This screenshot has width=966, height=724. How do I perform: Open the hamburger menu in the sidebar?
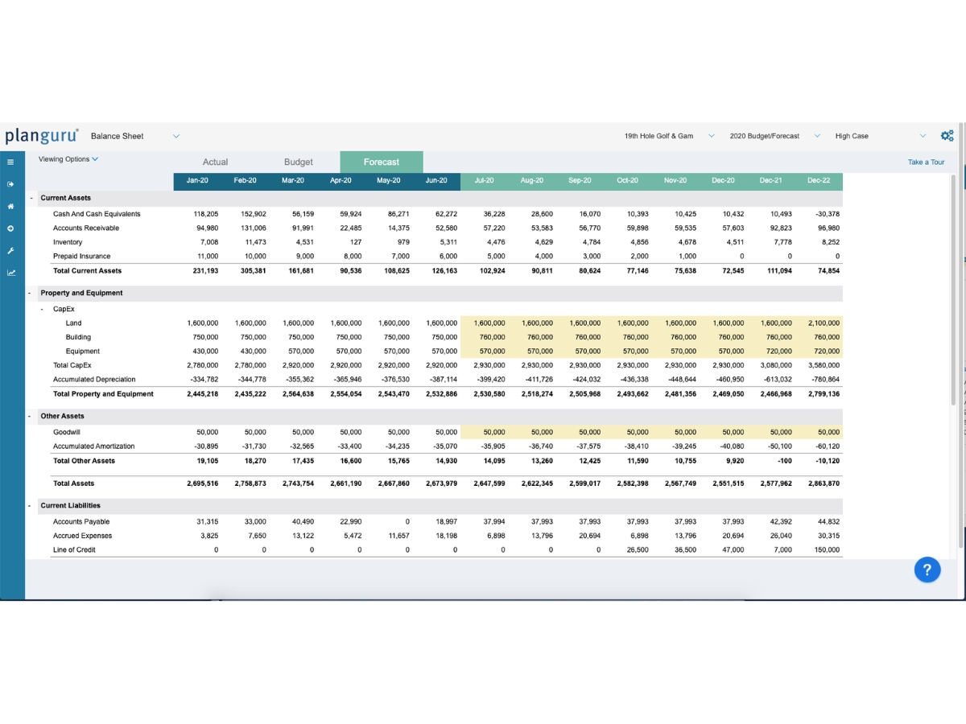coord(10,162)
